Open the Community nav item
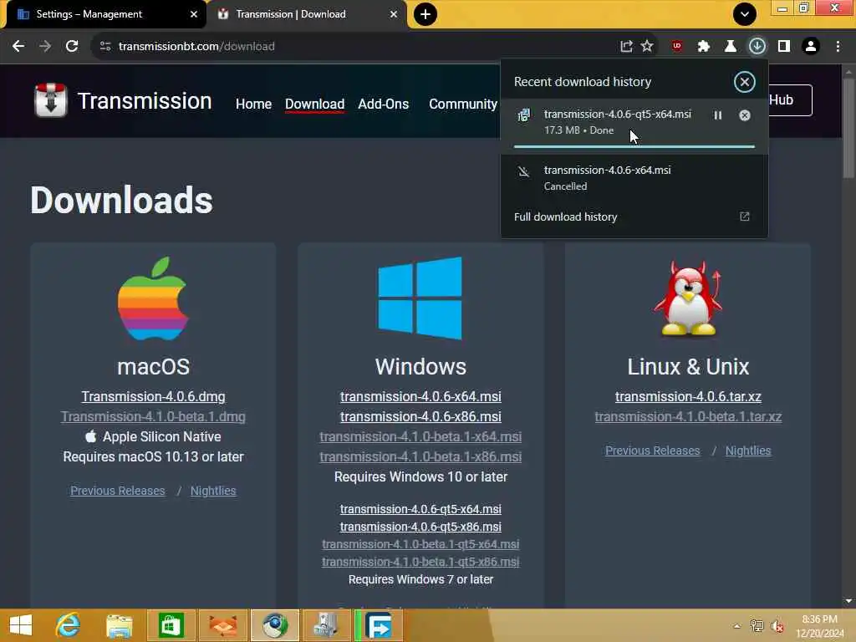 click(463, 104)
